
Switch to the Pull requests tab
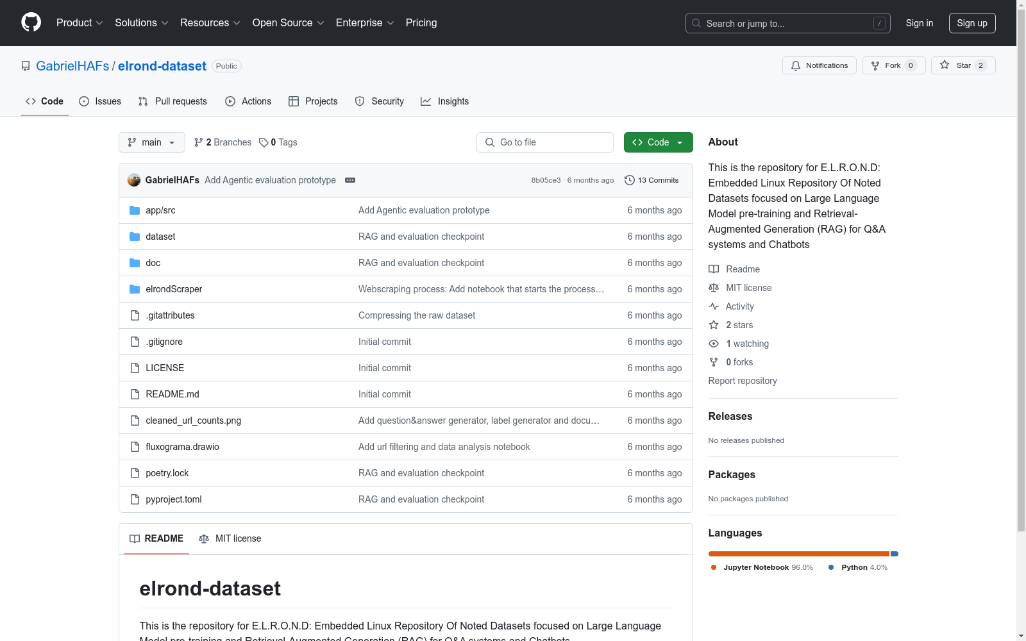click(x=172, y=101)
